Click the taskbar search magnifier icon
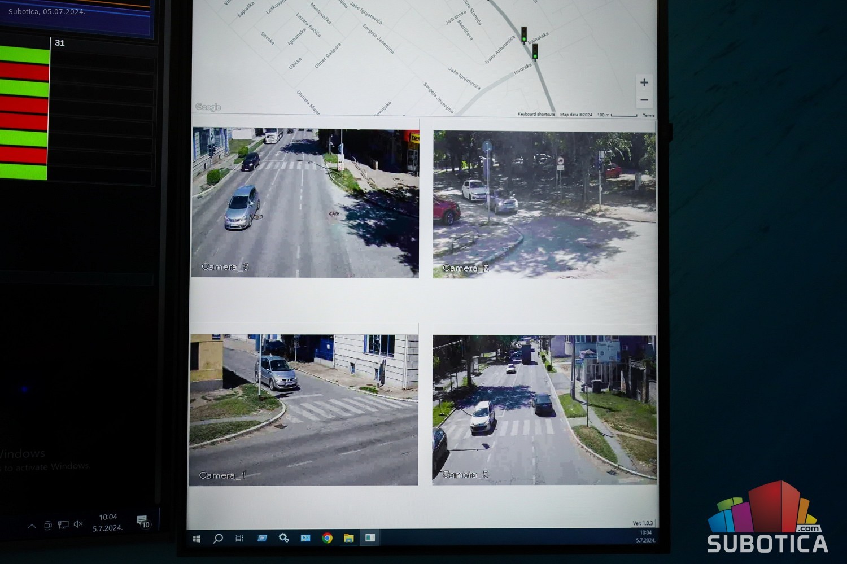The width and height of the screenshot is (847, 564). (x=218, y=539)
